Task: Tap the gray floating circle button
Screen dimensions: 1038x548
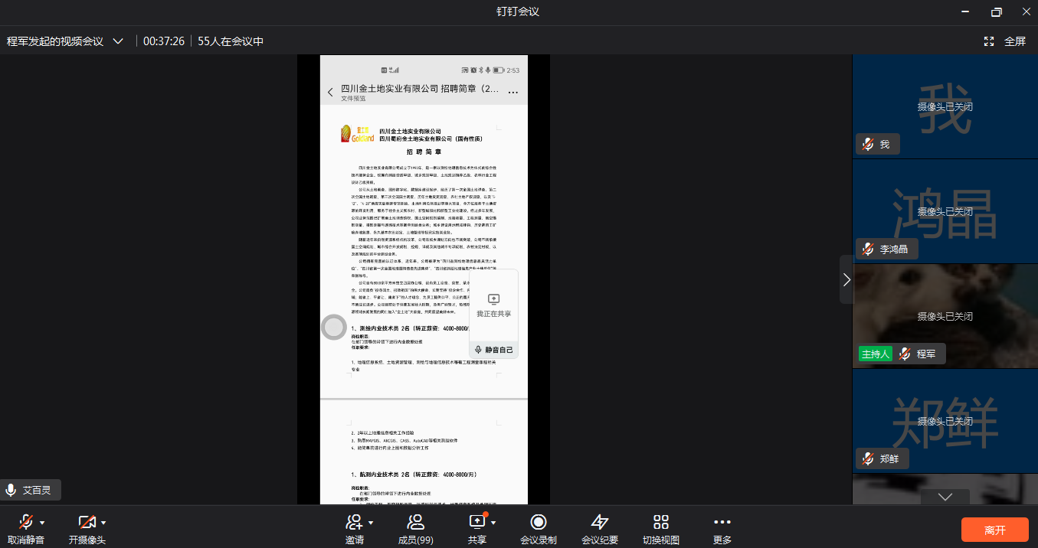Action: (x=334, y=328)
